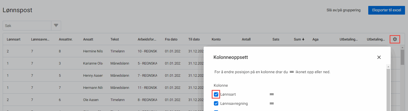Select the Hermine Nils row
This screenshot has height=111, width=408.
point(93,52)
